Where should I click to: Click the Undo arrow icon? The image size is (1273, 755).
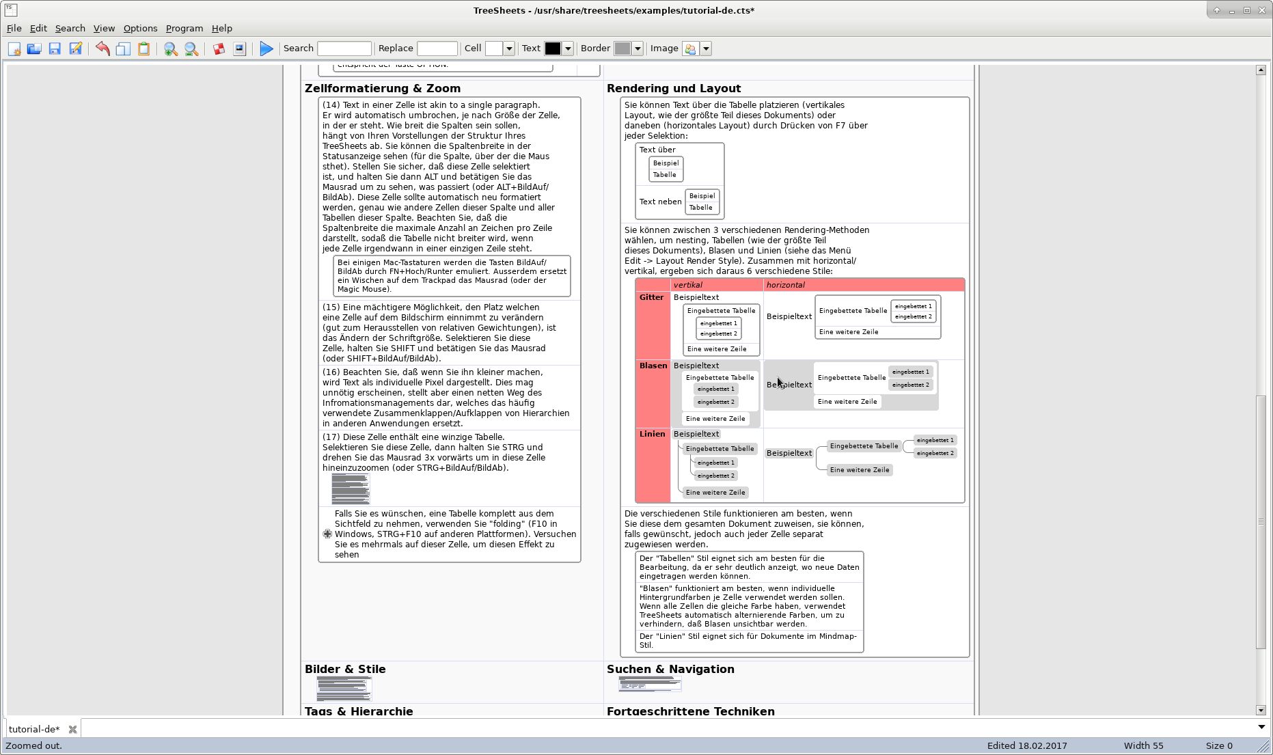pyautogui.click(x=102, y=49)
